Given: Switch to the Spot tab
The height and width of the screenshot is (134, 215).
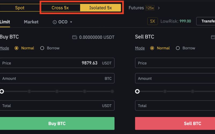Looking at the screenshot, I should click(20, 8).
